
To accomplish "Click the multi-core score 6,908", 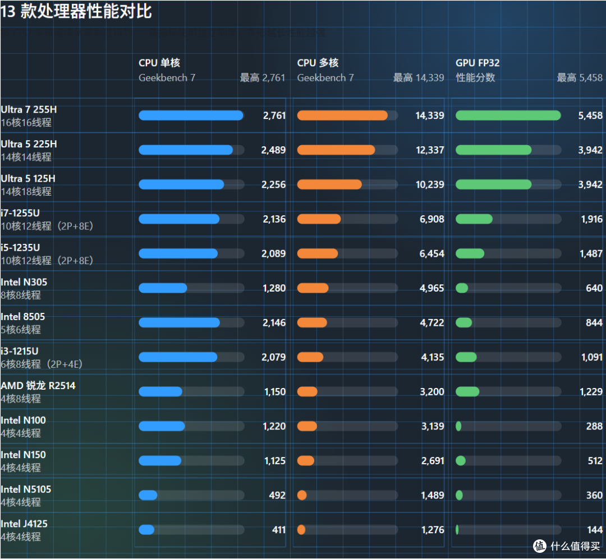I will coord(431,219).
